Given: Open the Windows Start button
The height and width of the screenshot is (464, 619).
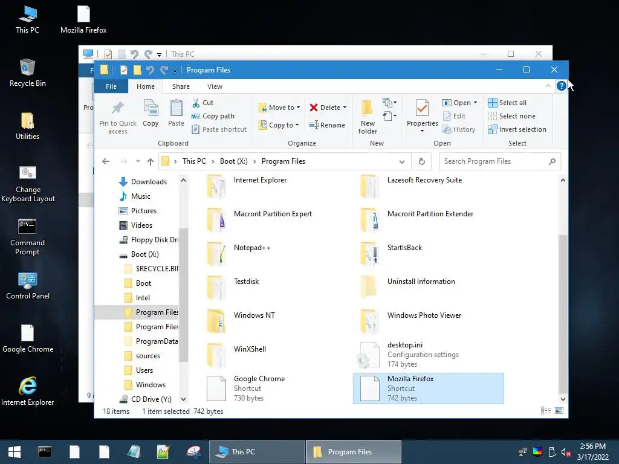Looking at the screenshot, I should pos(15,452).
